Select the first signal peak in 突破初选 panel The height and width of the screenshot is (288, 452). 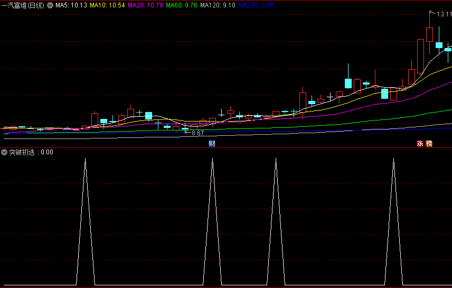86,221
